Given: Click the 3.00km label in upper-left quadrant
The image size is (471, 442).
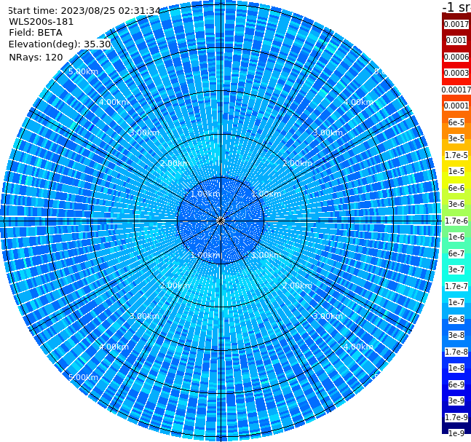Looking at the screenshot, I should click(x=144, y=133).
